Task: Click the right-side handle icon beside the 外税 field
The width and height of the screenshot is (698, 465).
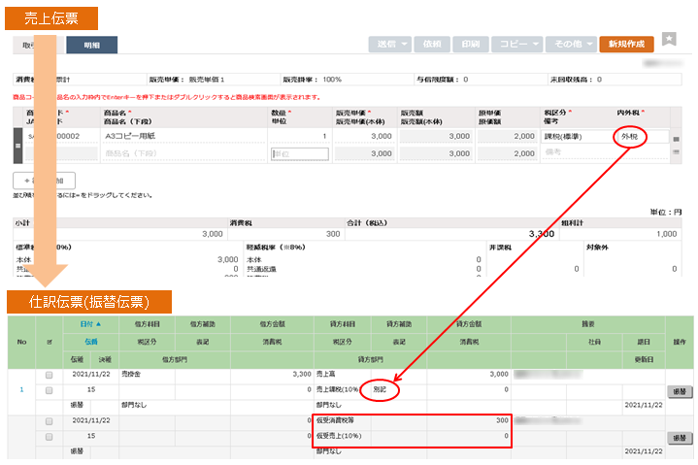Action: tap(676, 139)
